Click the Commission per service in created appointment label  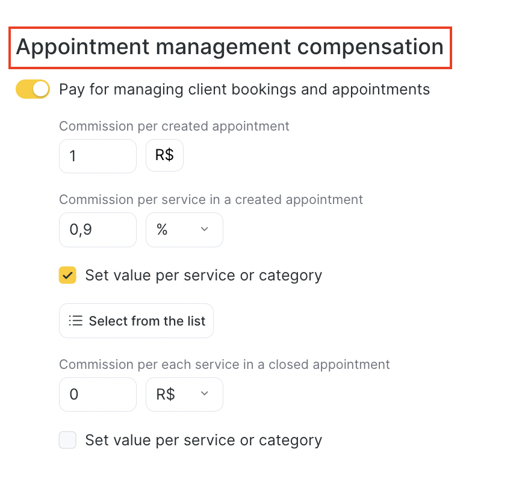pyautogui.click(x=211, y=199)
